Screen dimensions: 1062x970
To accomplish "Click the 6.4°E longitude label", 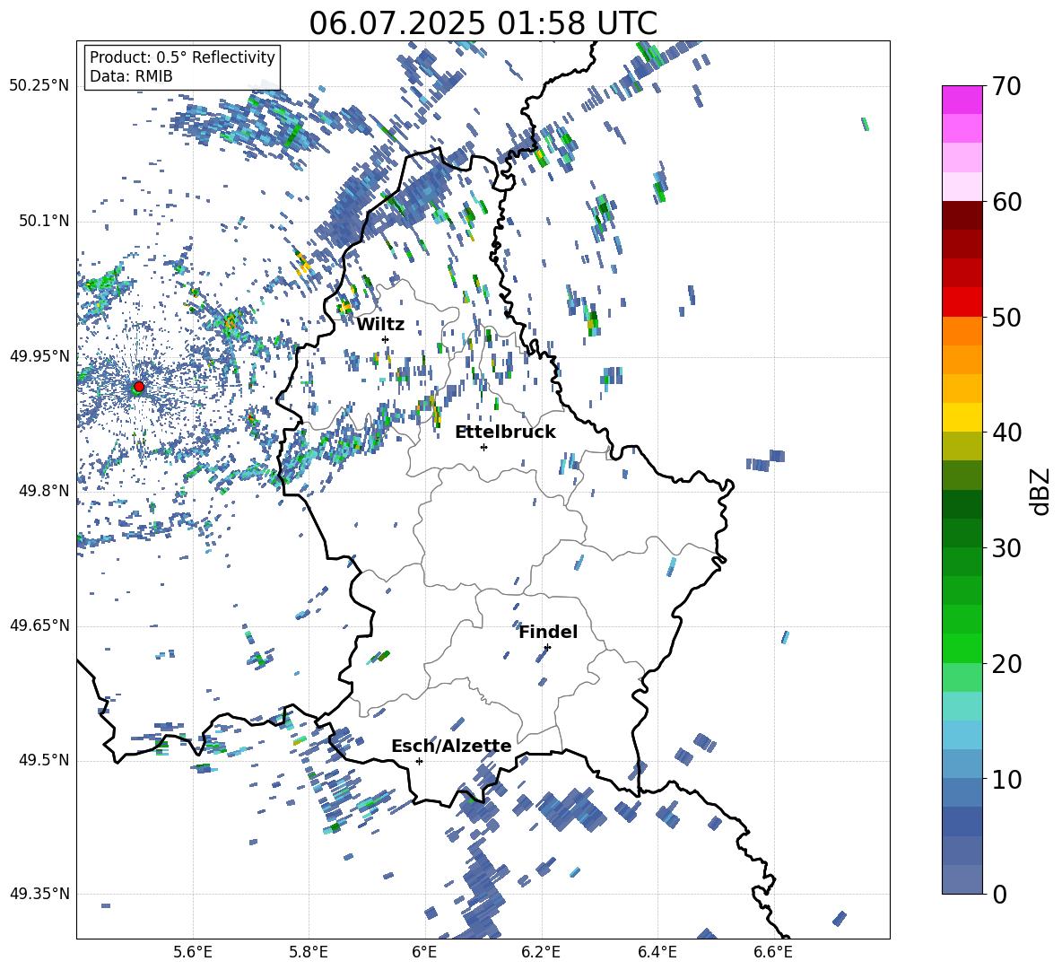I will [x=657, y=953].
